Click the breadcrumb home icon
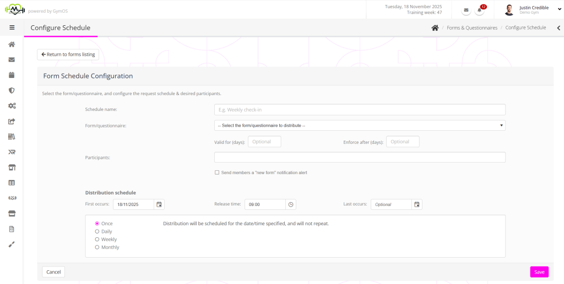The height and width of the screenshot is (284, 564). click(435, 28)
